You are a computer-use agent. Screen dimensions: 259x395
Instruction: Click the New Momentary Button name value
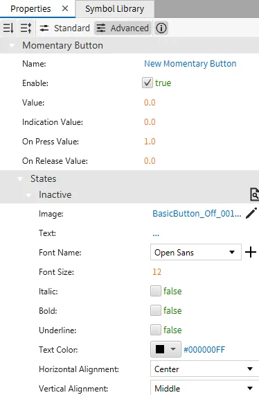click(190, 64)
